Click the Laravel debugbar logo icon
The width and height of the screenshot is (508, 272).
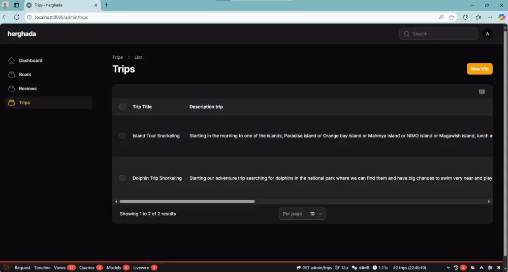(6, 267)
